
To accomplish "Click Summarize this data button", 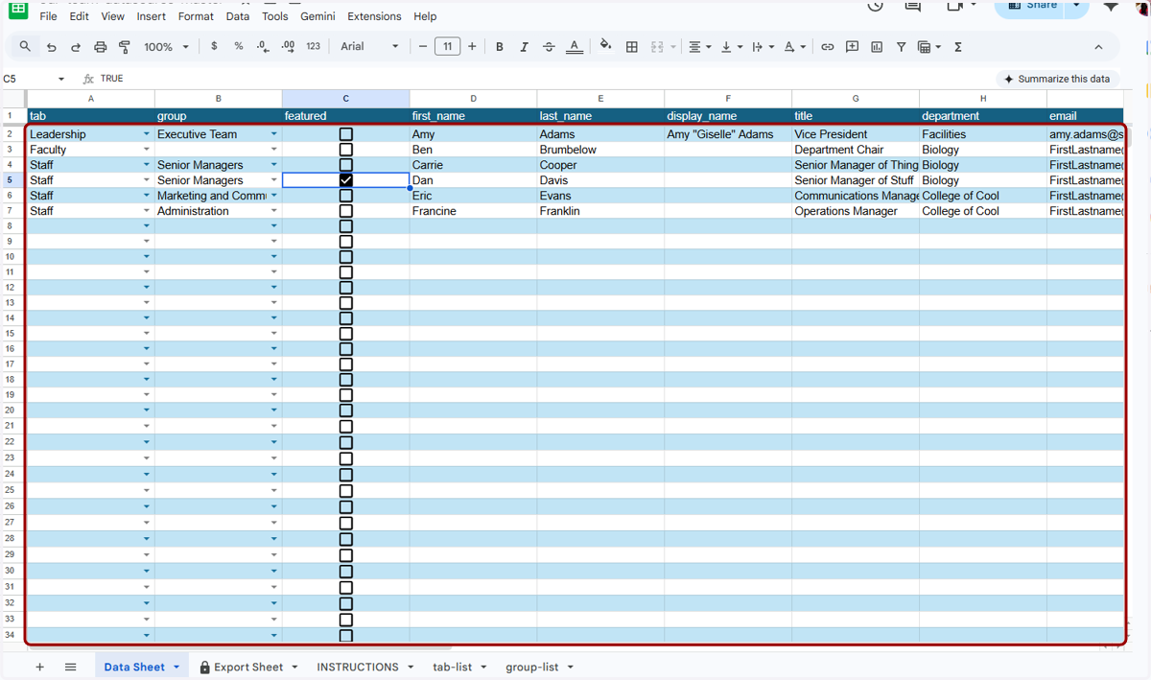I will tap(1057, 79).
